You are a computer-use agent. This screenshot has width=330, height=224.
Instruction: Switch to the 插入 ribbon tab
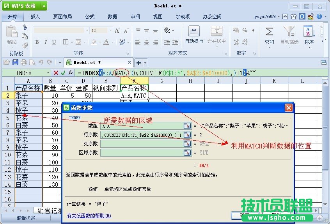(35, 17)
